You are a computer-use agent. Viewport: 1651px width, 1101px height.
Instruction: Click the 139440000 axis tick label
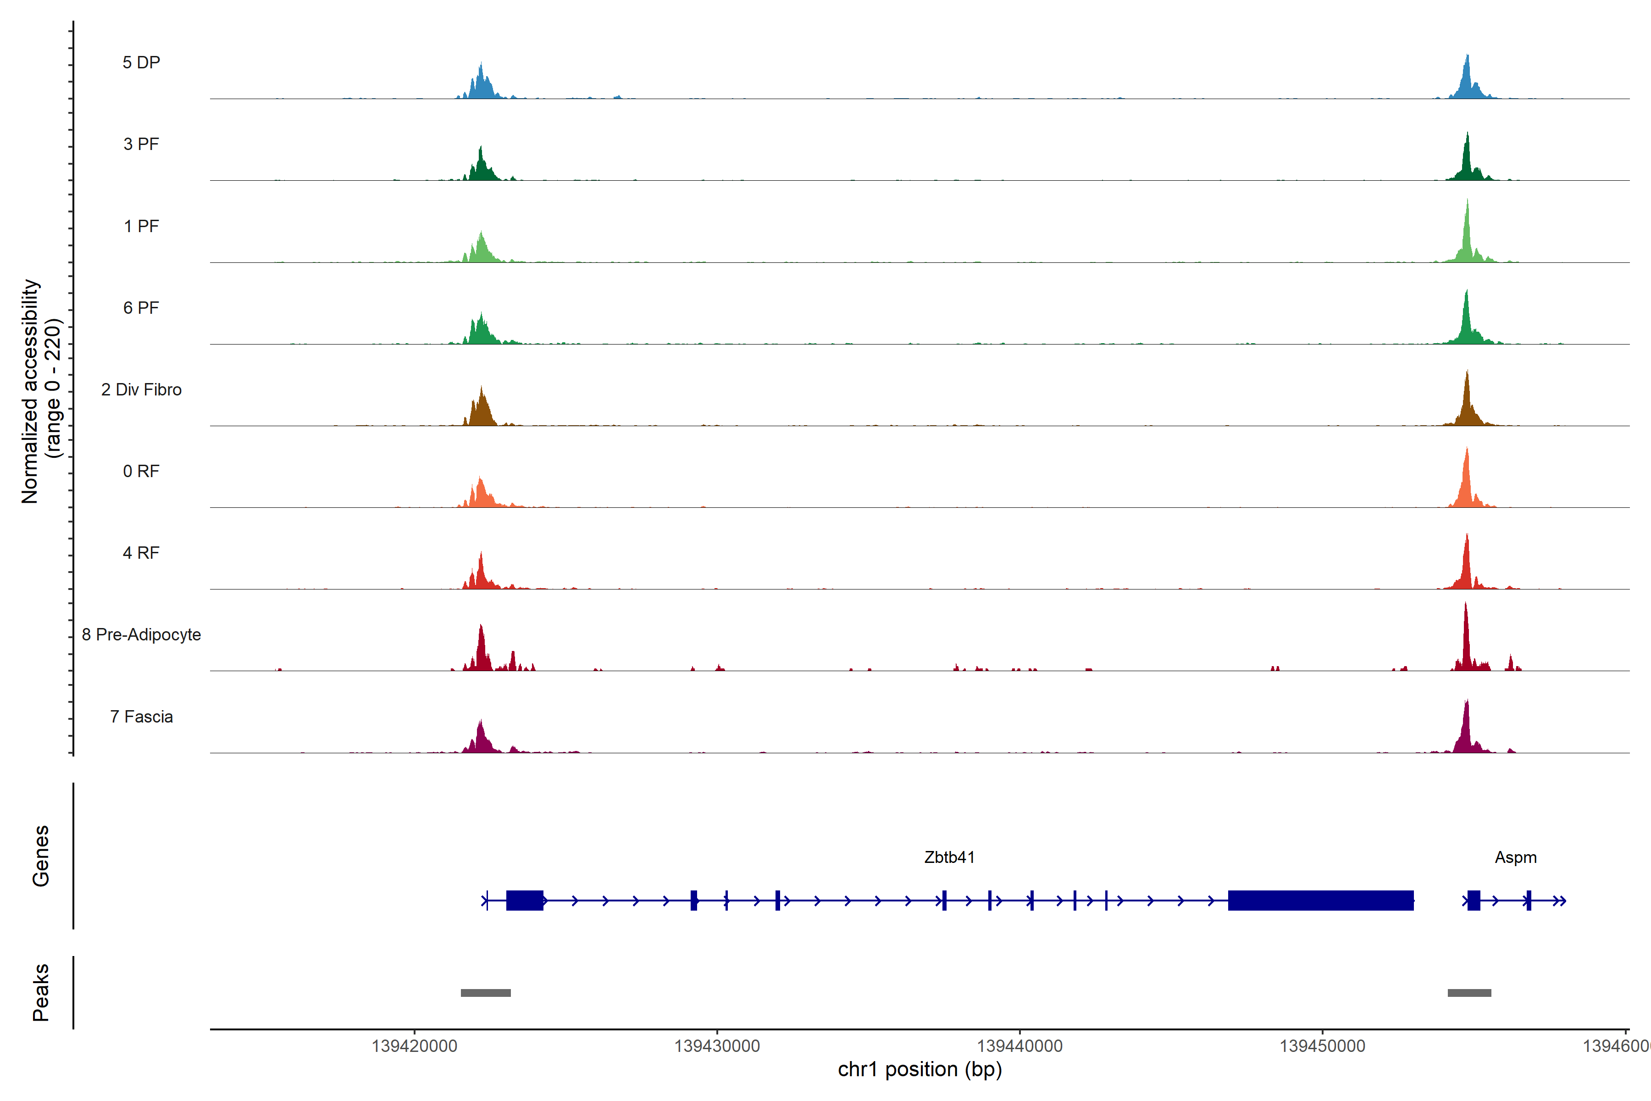point(1019,1046)
